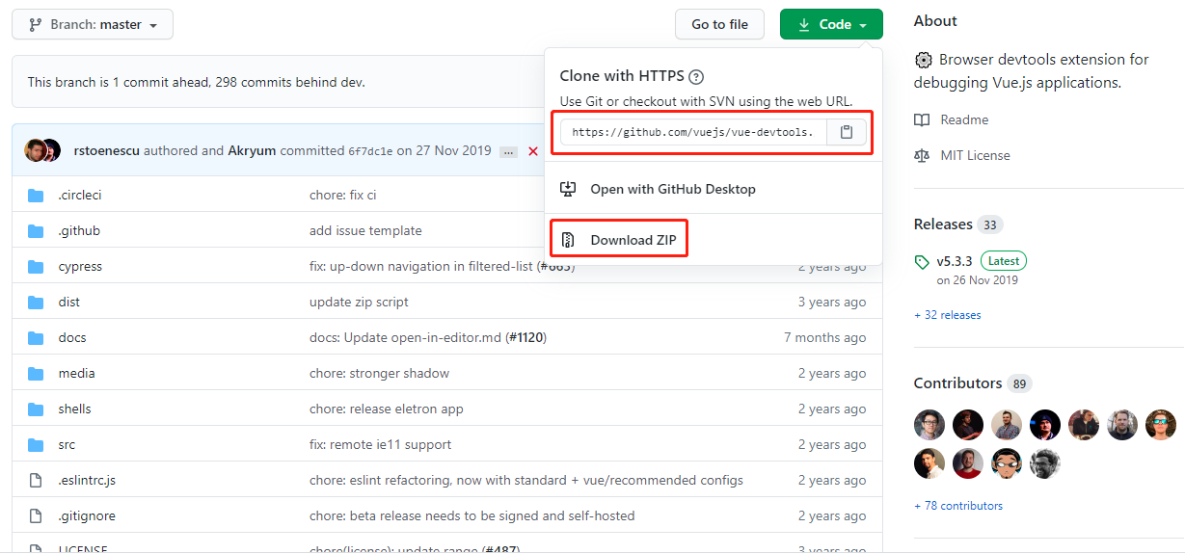
Task: Click the rstoenescu and Akryum commit avatars
Action: (42, 150)
